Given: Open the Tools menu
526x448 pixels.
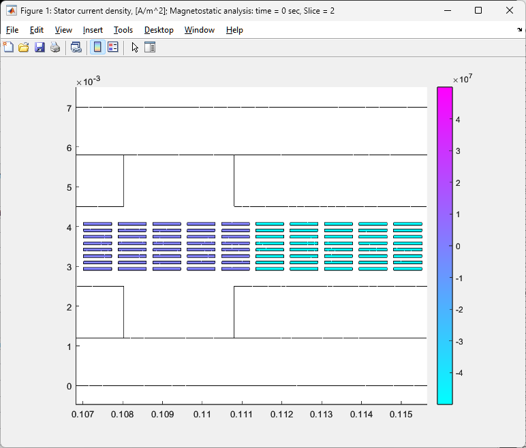Looking at the screenshot, I should click(x=123, y=30).
